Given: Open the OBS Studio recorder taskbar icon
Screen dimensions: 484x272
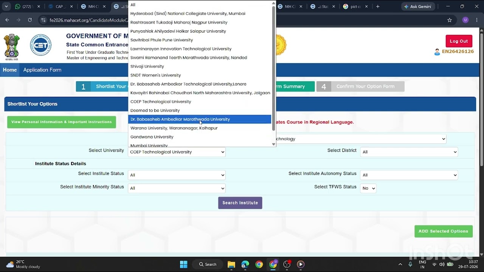Looking at the screenshot, I should click(x=287, y=264).
